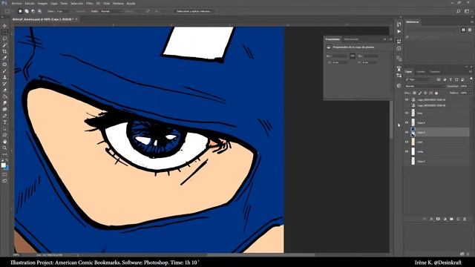Open the Layers panel options menu
Viewport: 475px width, 267px height.
471,72
